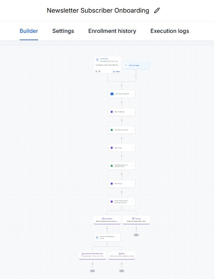This screenshot has height=279, width=214.
Task: Open options on Check If Educational Email Was Opened
Action: pyautogui.click(x=132, y=201)
